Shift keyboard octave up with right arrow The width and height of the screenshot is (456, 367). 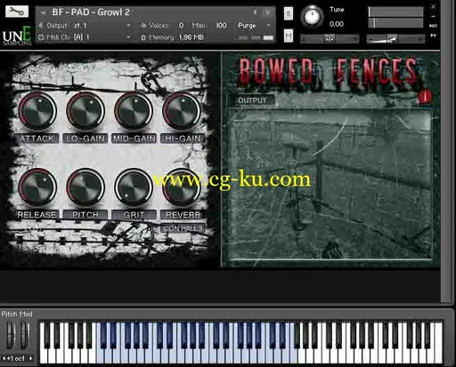(x=30, y=358)
